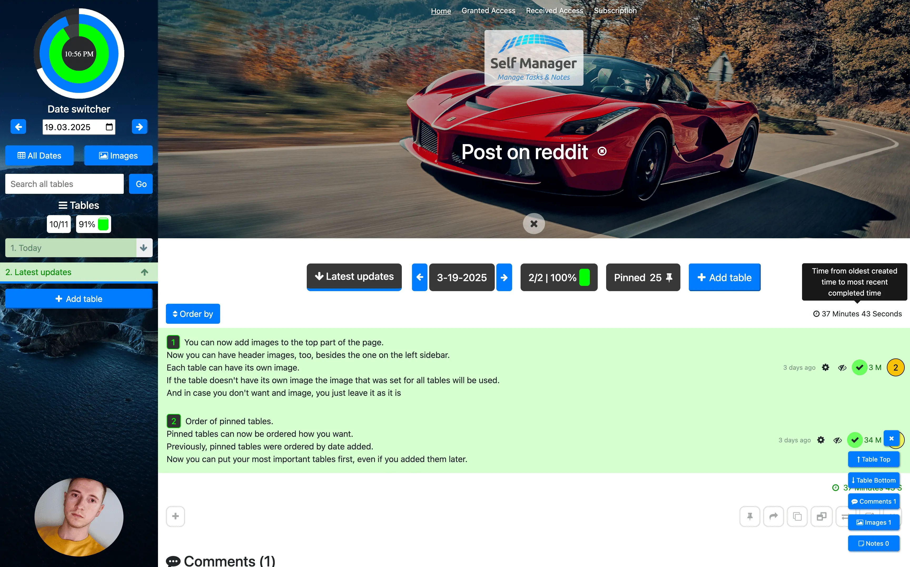Open the Order by dropdown
Image resolution: width=910 pixels, height=567 pixels.
click(192, 314)
